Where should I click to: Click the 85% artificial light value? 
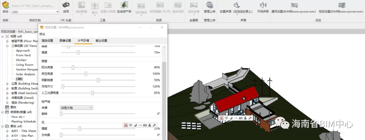(x=157, y=93)
